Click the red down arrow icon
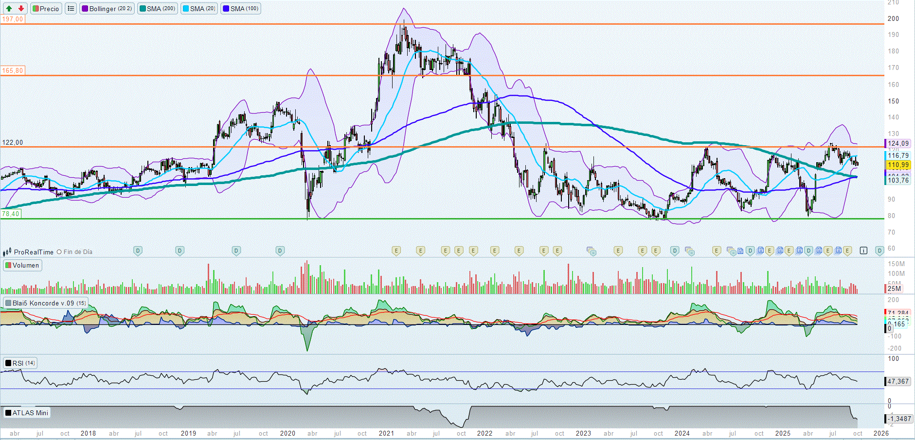915x440 pixels. pyautogui.click(x=21, y=9)
